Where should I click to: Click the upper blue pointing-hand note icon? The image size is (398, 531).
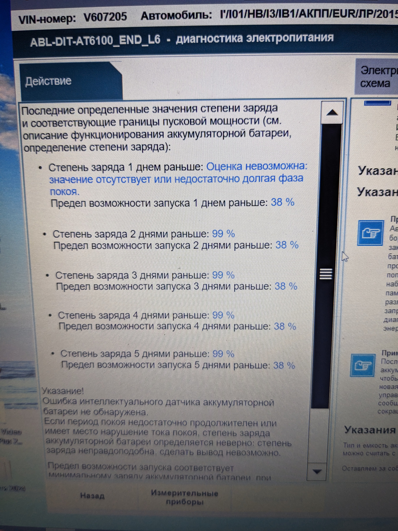coord(371,233)
